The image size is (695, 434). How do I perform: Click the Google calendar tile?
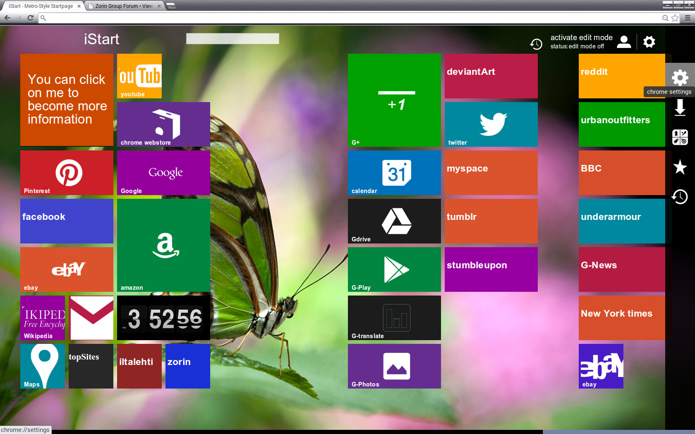click(x=394, y=172)
